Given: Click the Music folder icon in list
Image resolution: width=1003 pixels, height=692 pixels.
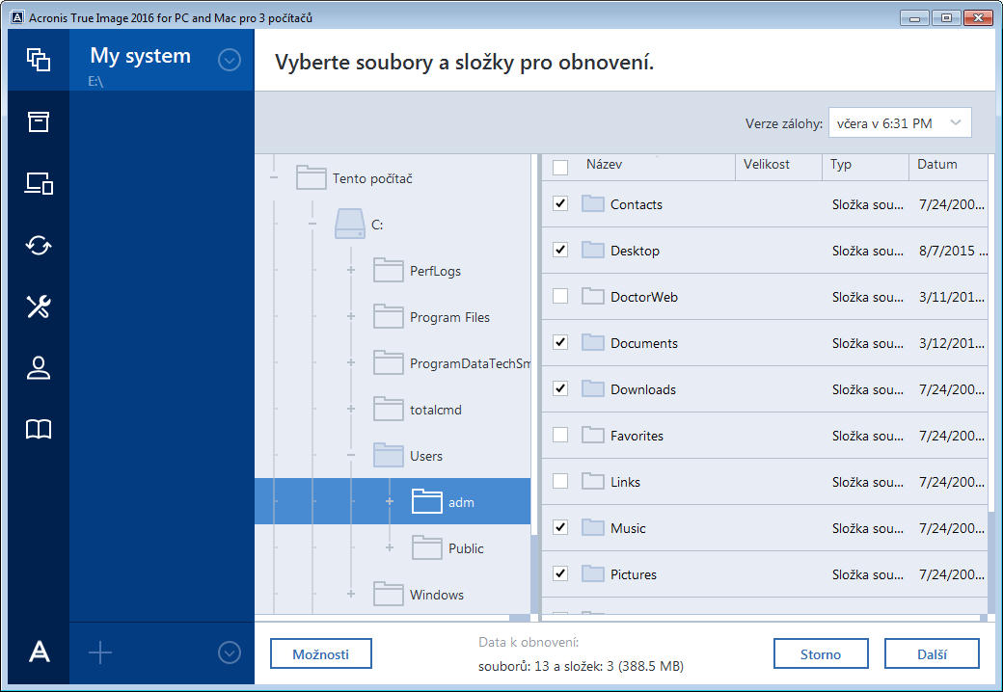Looking at the screenshot, I should [593, 528].
